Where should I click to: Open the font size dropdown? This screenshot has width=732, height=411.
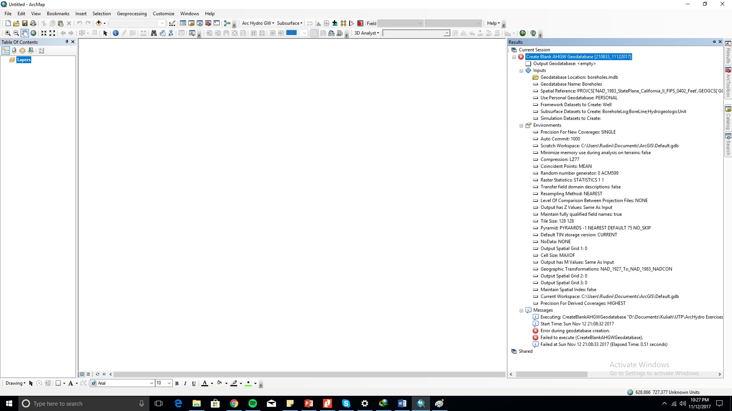pos(169,383)
